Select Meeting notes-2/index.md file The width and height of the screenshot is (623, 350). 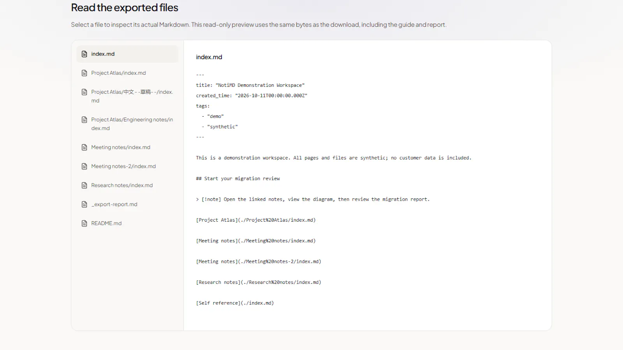pyautogui.click(x=127, y=166)
